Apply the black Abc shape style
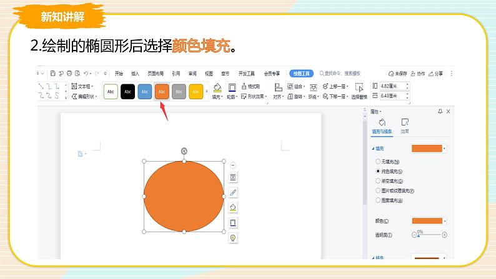The width and height of the screenshot is (496, 279). click(128, 92)
